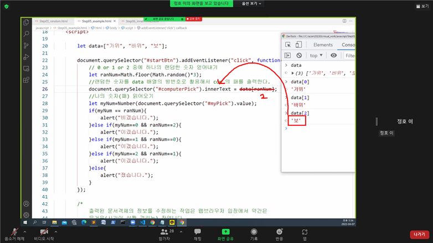This screenshot has height=243, width=433.
Task: Click script in breadcrumb
Action: point(129,28)
